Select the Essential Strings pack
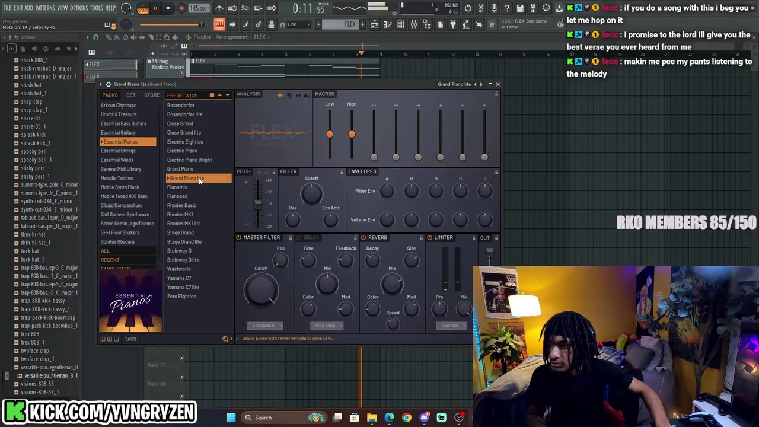Screen dimensions: 759x427 point(118,151)
